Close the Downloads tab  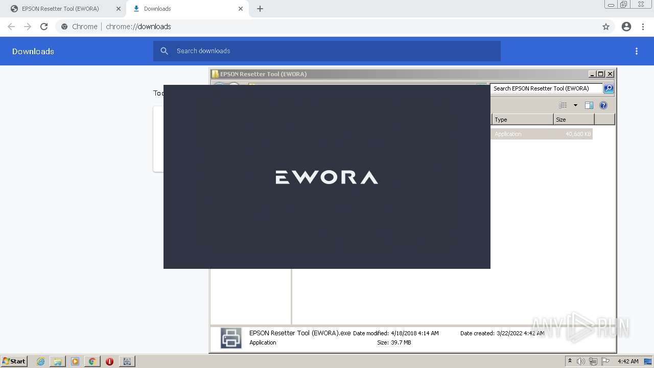point(241,9)
